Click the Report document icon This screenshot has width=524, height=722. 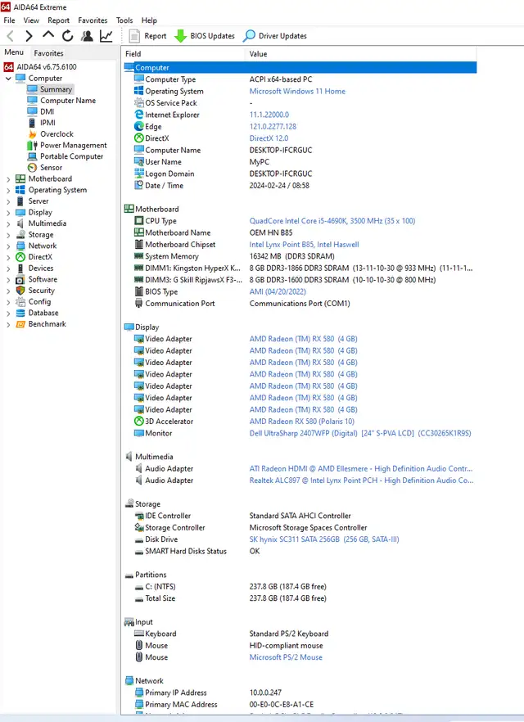point(134,36)
